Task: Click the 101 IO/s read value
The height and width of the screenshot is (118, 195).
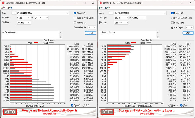Action: (187, 101)
